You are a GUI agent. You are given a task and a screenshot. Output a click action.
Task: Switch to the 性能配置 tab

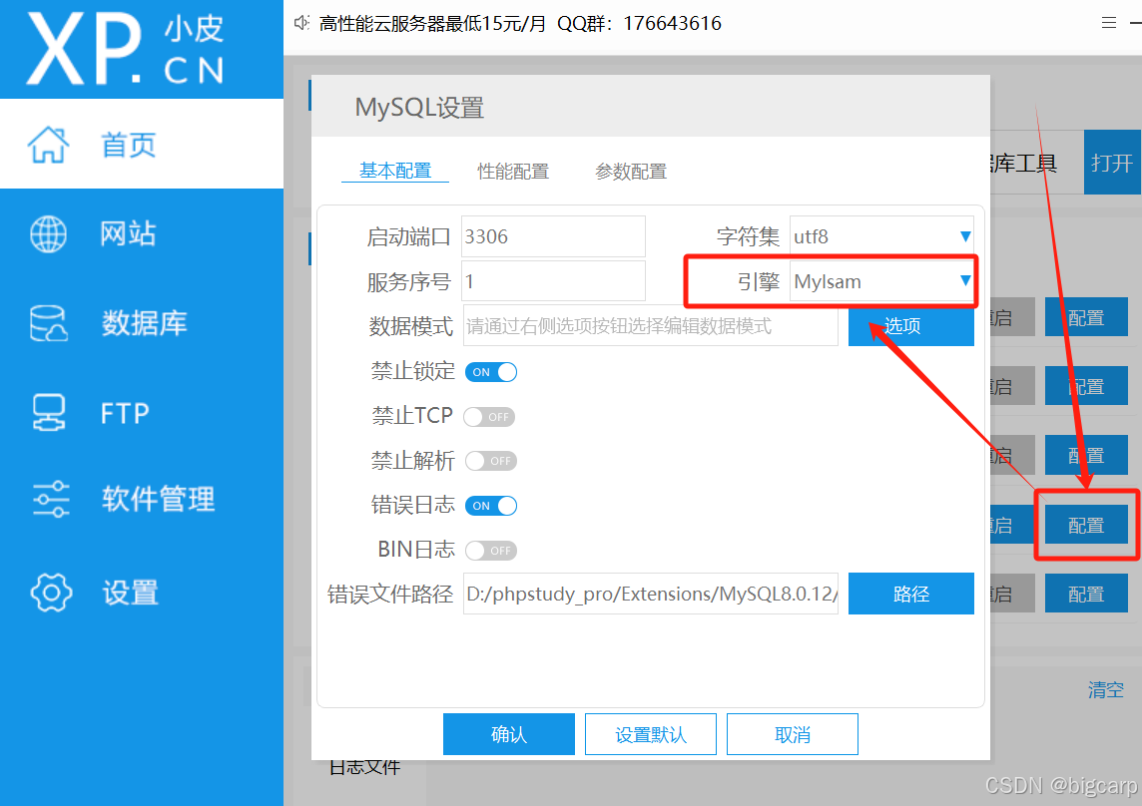pyautogui.click(x=513, y=172)
